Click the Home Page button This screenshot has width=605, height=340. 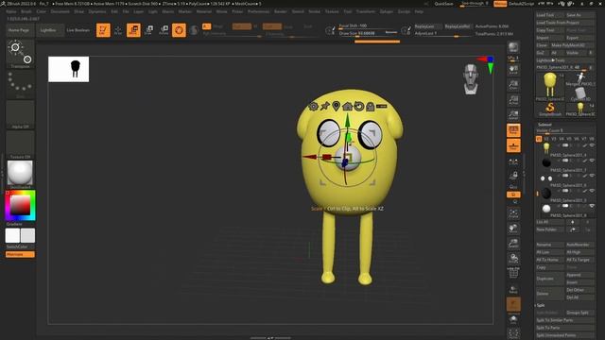(19, 30)
